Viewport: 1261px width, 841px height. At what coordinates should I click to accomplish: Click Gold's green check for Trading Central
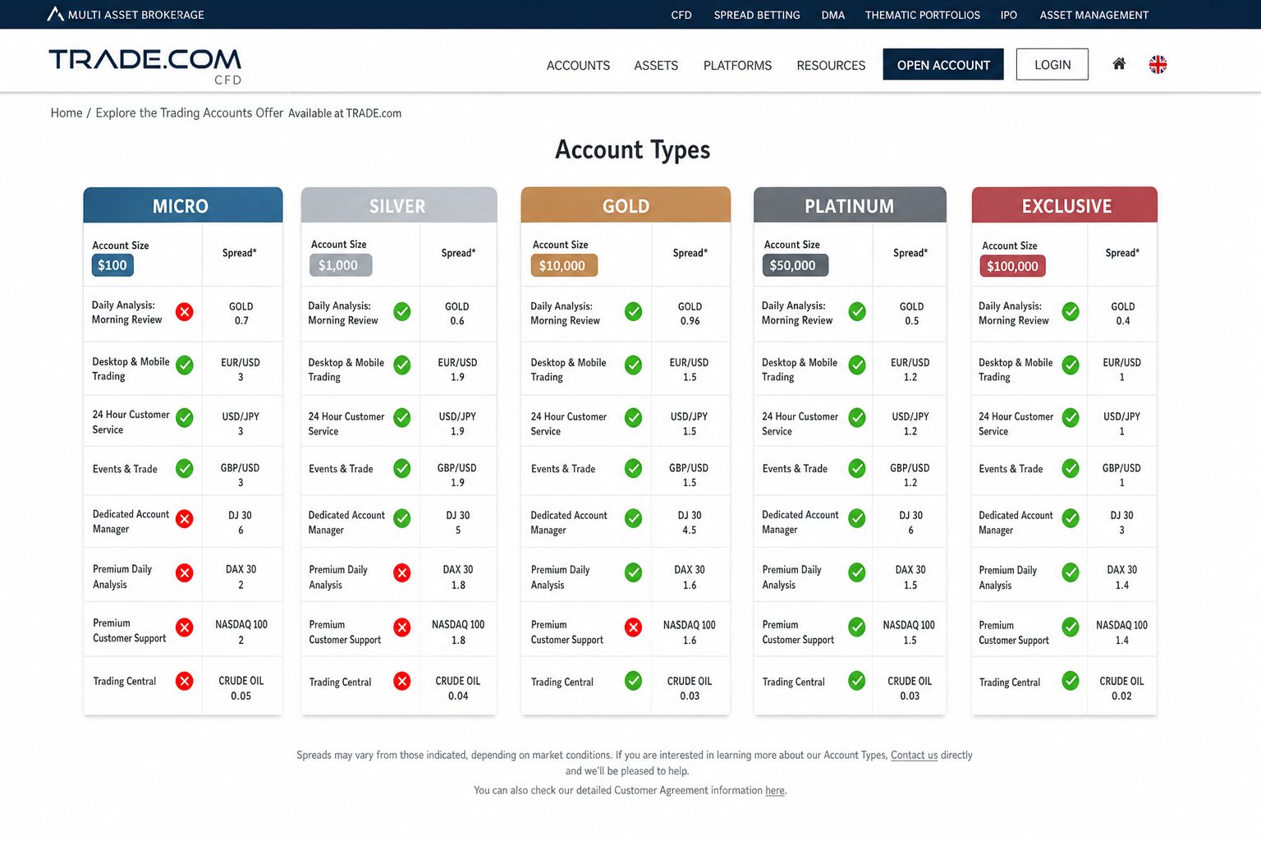[x=634, y=680]
